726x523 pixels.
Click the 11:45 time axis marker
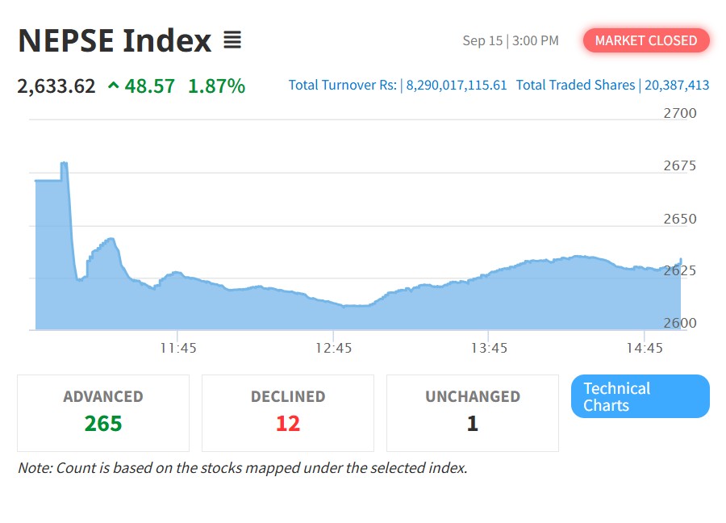178,348
